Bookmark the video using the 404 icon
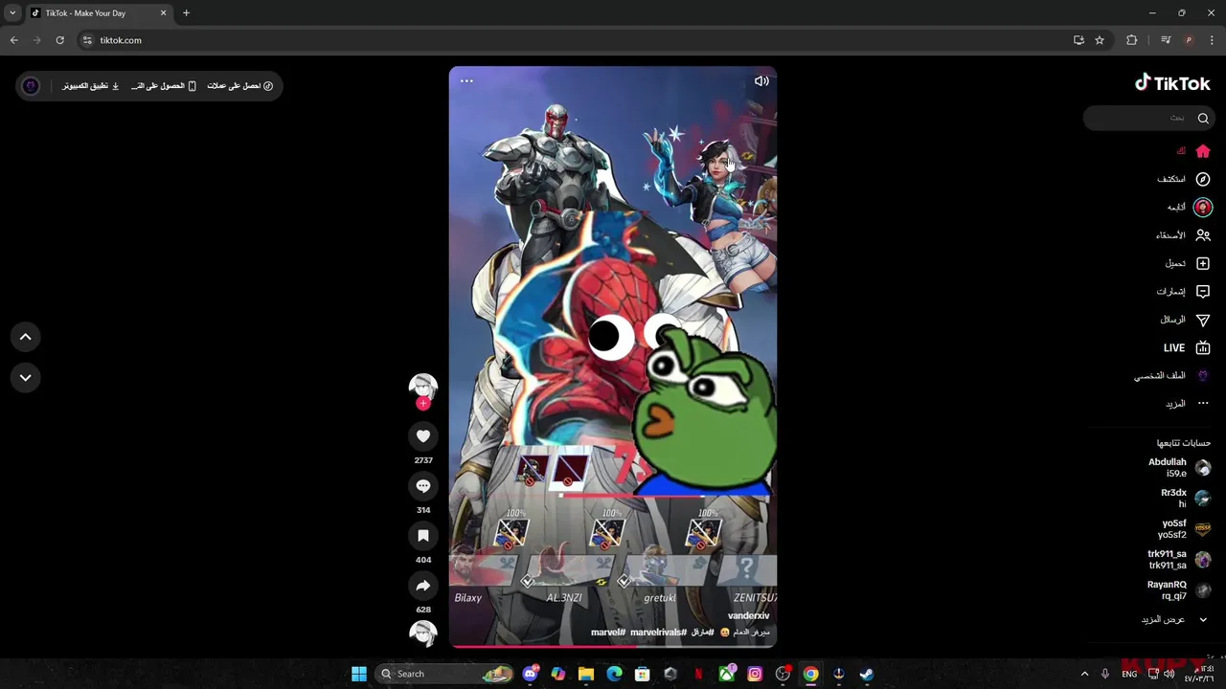Screen dimensions: 1226x689 (x=423, y=536)
